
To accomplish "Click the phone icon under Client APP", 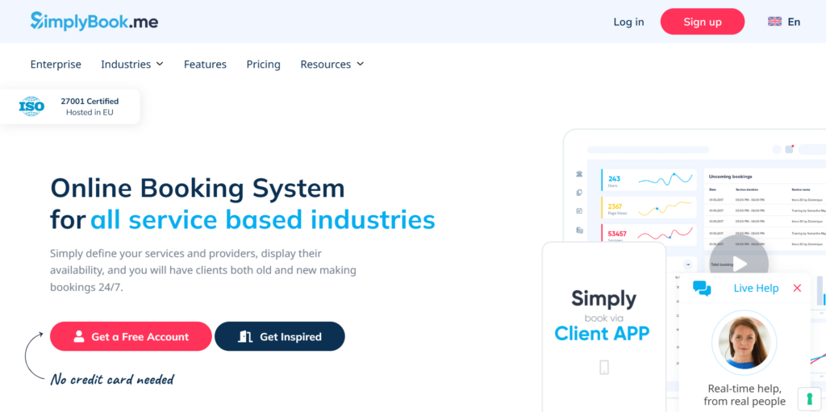I will (x=603, y=368).
